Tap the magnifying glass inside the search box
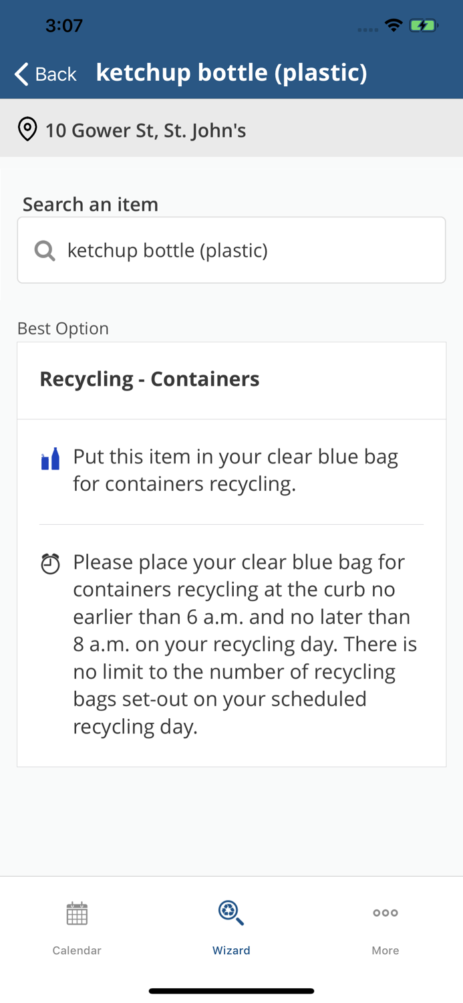Screen dimensions: 463x1003 [x=44, y=250]
